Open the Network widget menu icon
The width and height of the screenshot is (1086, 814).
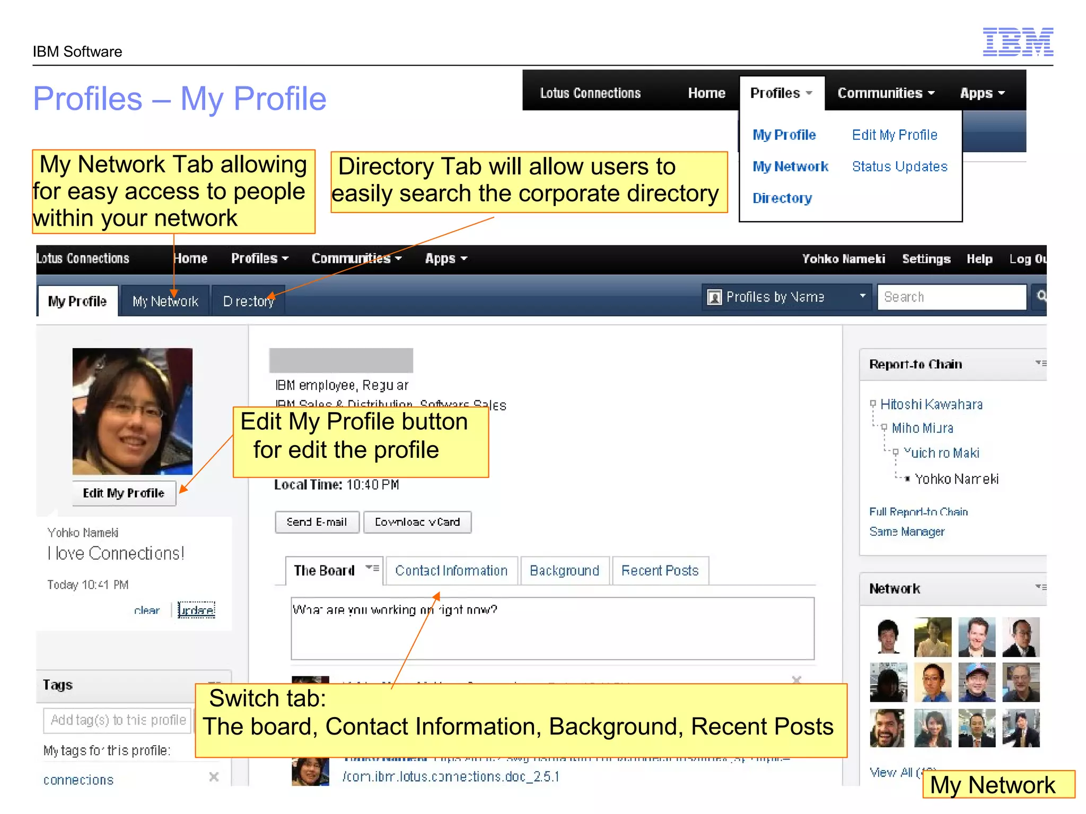click(1040, 587)
